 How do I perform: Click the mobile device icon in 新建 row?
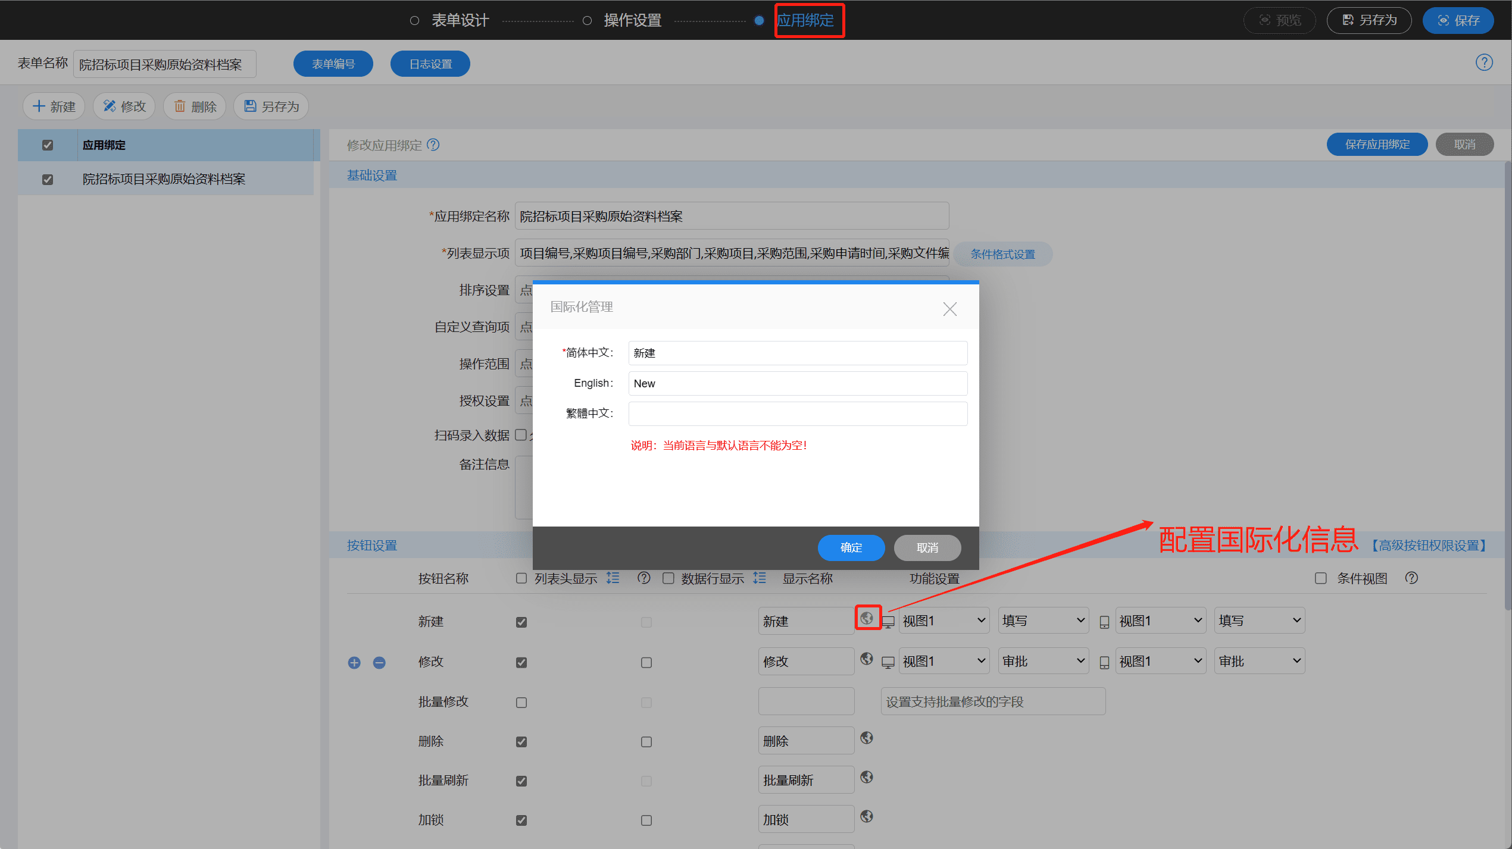tap(1104, 622)
